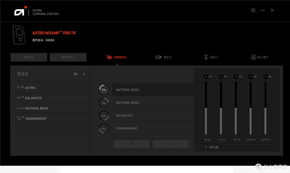The image size is (290, 173).
Task: Click the 预设库 heading
Action: point(23,74)
